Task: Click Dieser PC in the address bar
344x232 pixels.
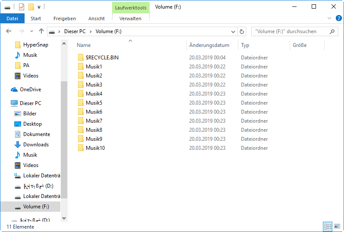Action: pos(75,31)
